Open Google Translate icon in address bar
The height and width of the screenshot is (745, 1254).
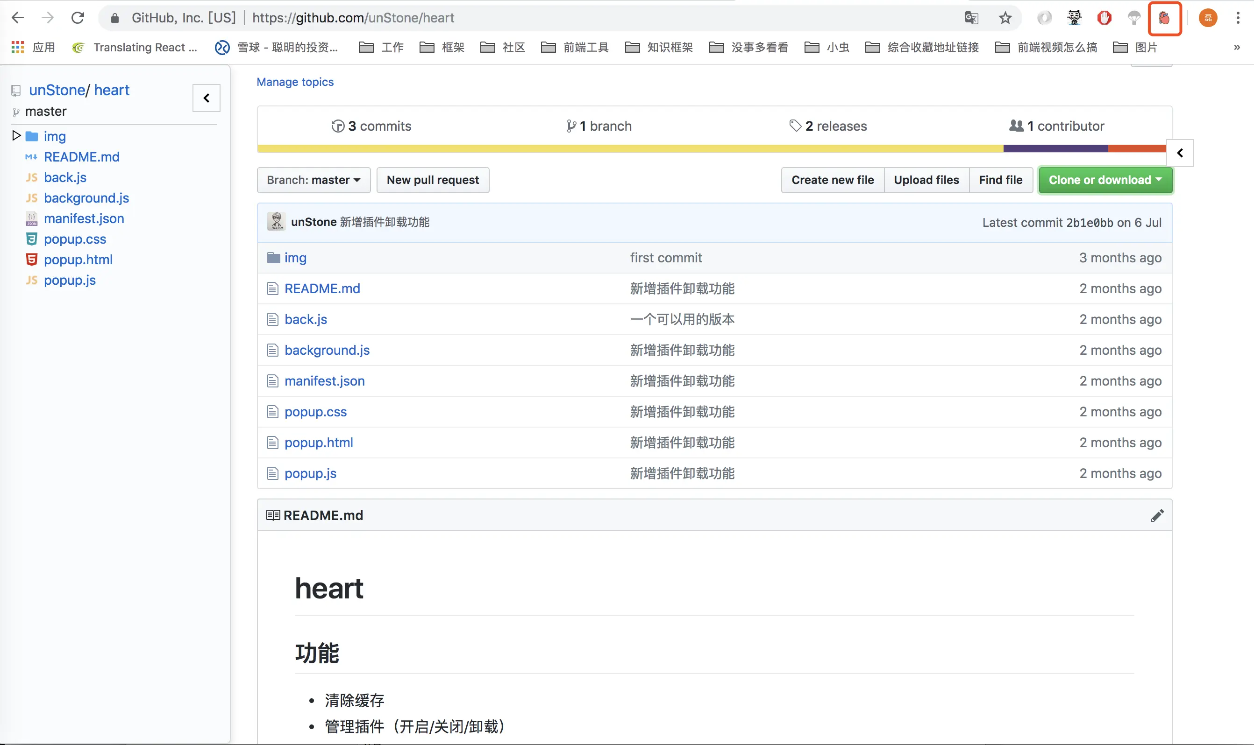(971, 19)
